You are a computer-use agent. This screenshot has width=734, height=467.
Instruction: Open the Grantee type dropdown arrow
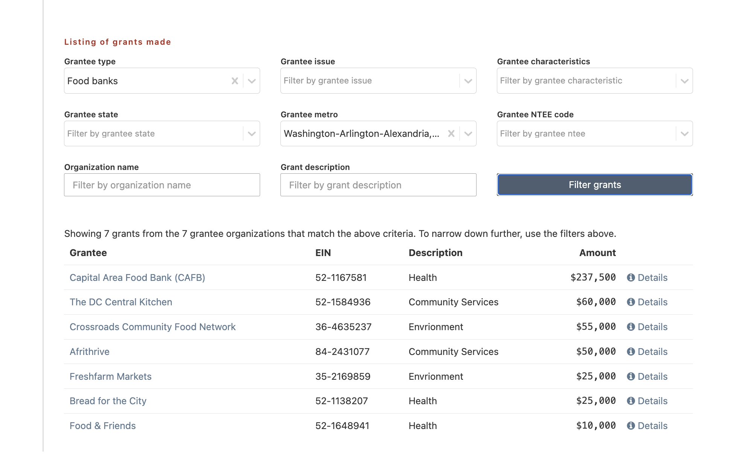click(x=252, y=81)
